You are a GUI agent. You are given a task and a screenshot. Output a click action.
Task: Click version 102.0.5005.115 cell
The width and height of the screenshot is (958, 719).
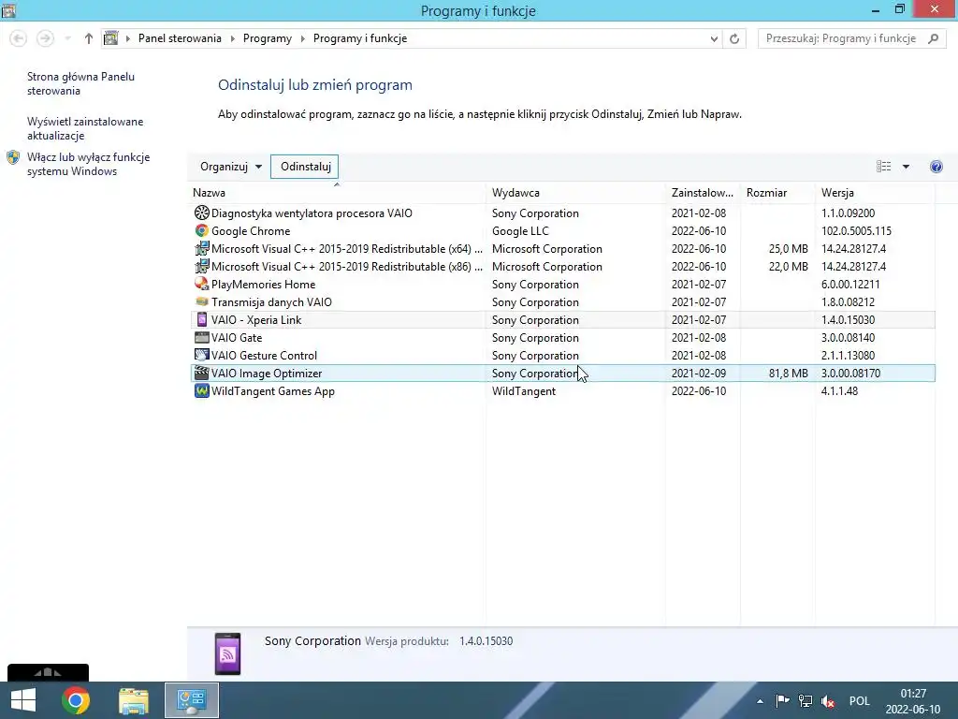point(856,231)
